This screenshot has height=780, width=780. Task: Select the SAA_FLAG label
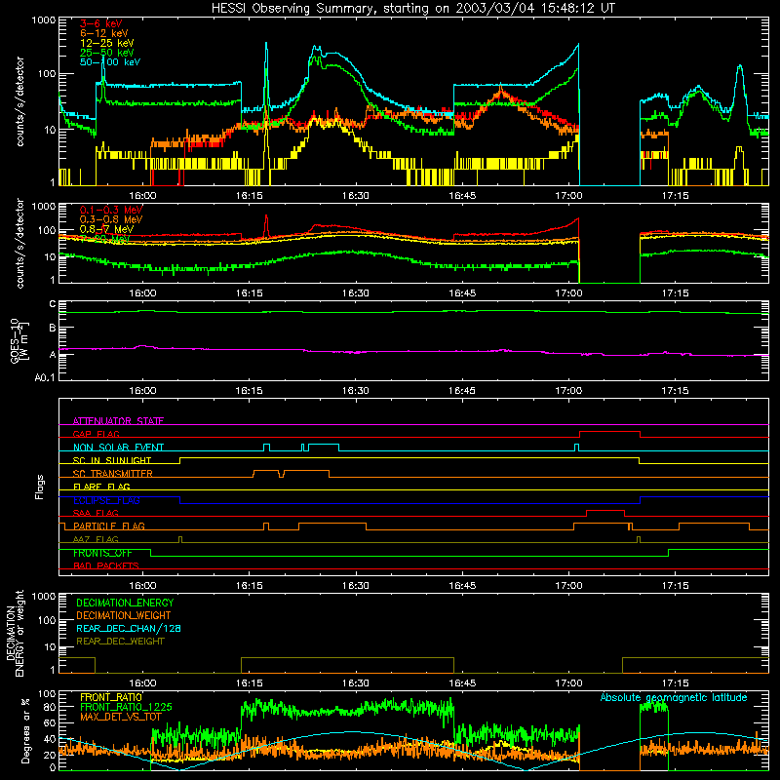[96, 513]
